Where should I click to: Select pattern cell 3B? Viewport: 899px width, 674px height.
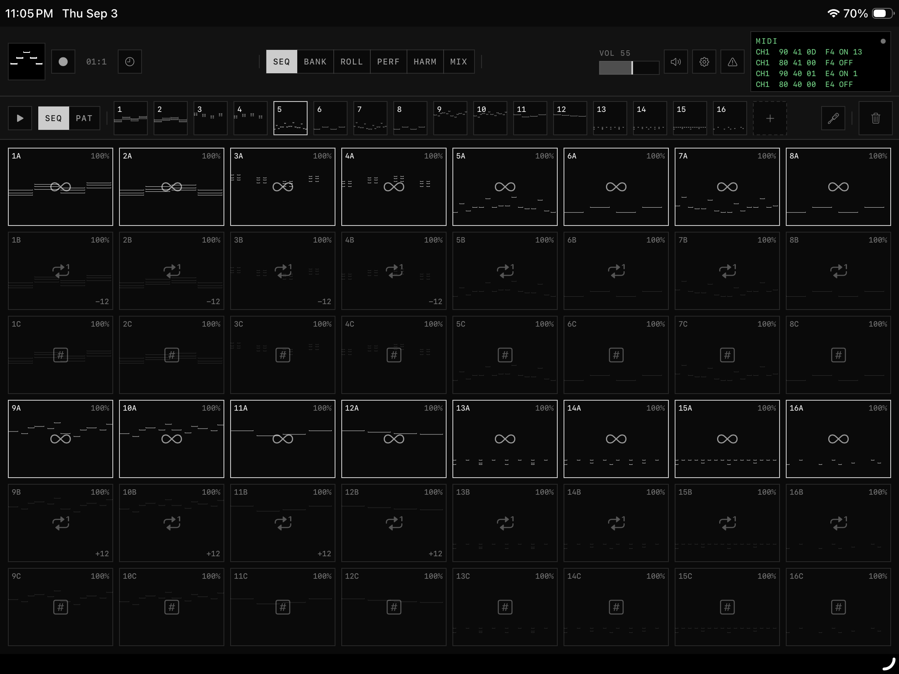283,271
